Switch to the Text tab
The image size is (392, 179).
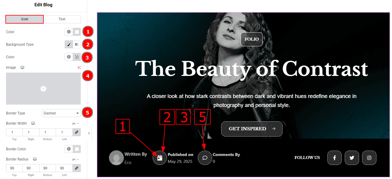pos(62,19)
